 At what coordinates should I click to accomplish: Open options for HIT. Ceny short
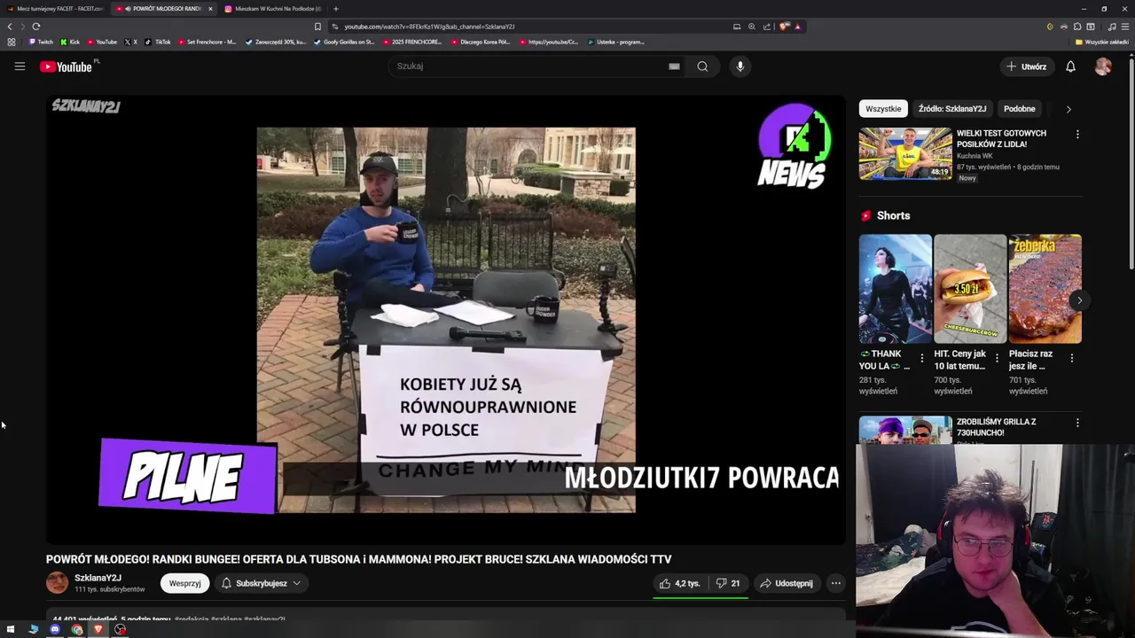coord(997,359)
